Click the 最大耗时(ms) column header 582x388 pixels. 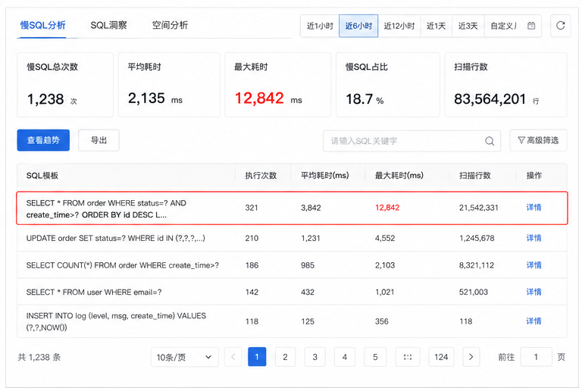pos(399,175)
